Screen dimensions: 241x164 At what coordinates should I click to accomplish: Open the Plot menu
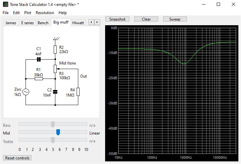click(x=28, y=13)
